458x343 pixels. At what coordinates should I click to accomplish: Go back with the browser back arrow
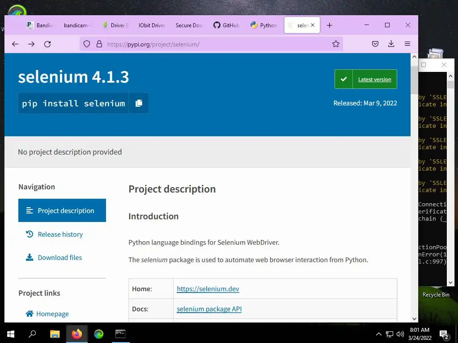15,44
